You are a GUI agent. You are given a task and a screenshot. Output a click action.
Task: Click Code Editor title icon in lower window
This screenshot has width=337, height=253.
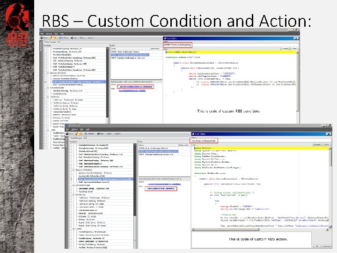[x=193, y=134]
